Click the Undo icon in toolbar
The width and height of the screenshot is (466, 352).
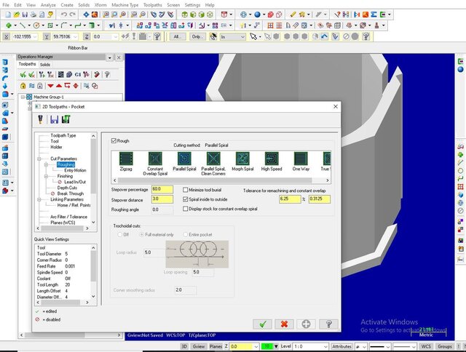(63, 15)
